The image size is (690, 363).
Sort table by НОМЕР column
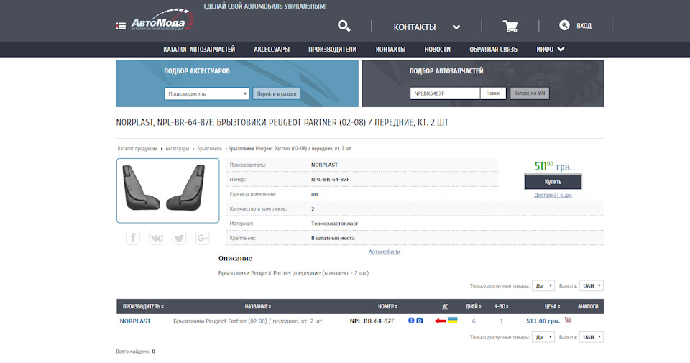[387, 307]
